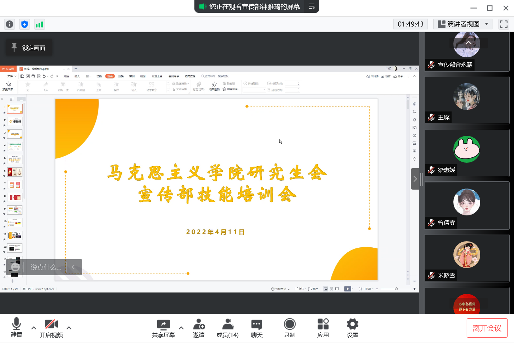Expand audio options arrow next to 静音
The width and height of the screenshot is (514, 343).
pos(34,328)
